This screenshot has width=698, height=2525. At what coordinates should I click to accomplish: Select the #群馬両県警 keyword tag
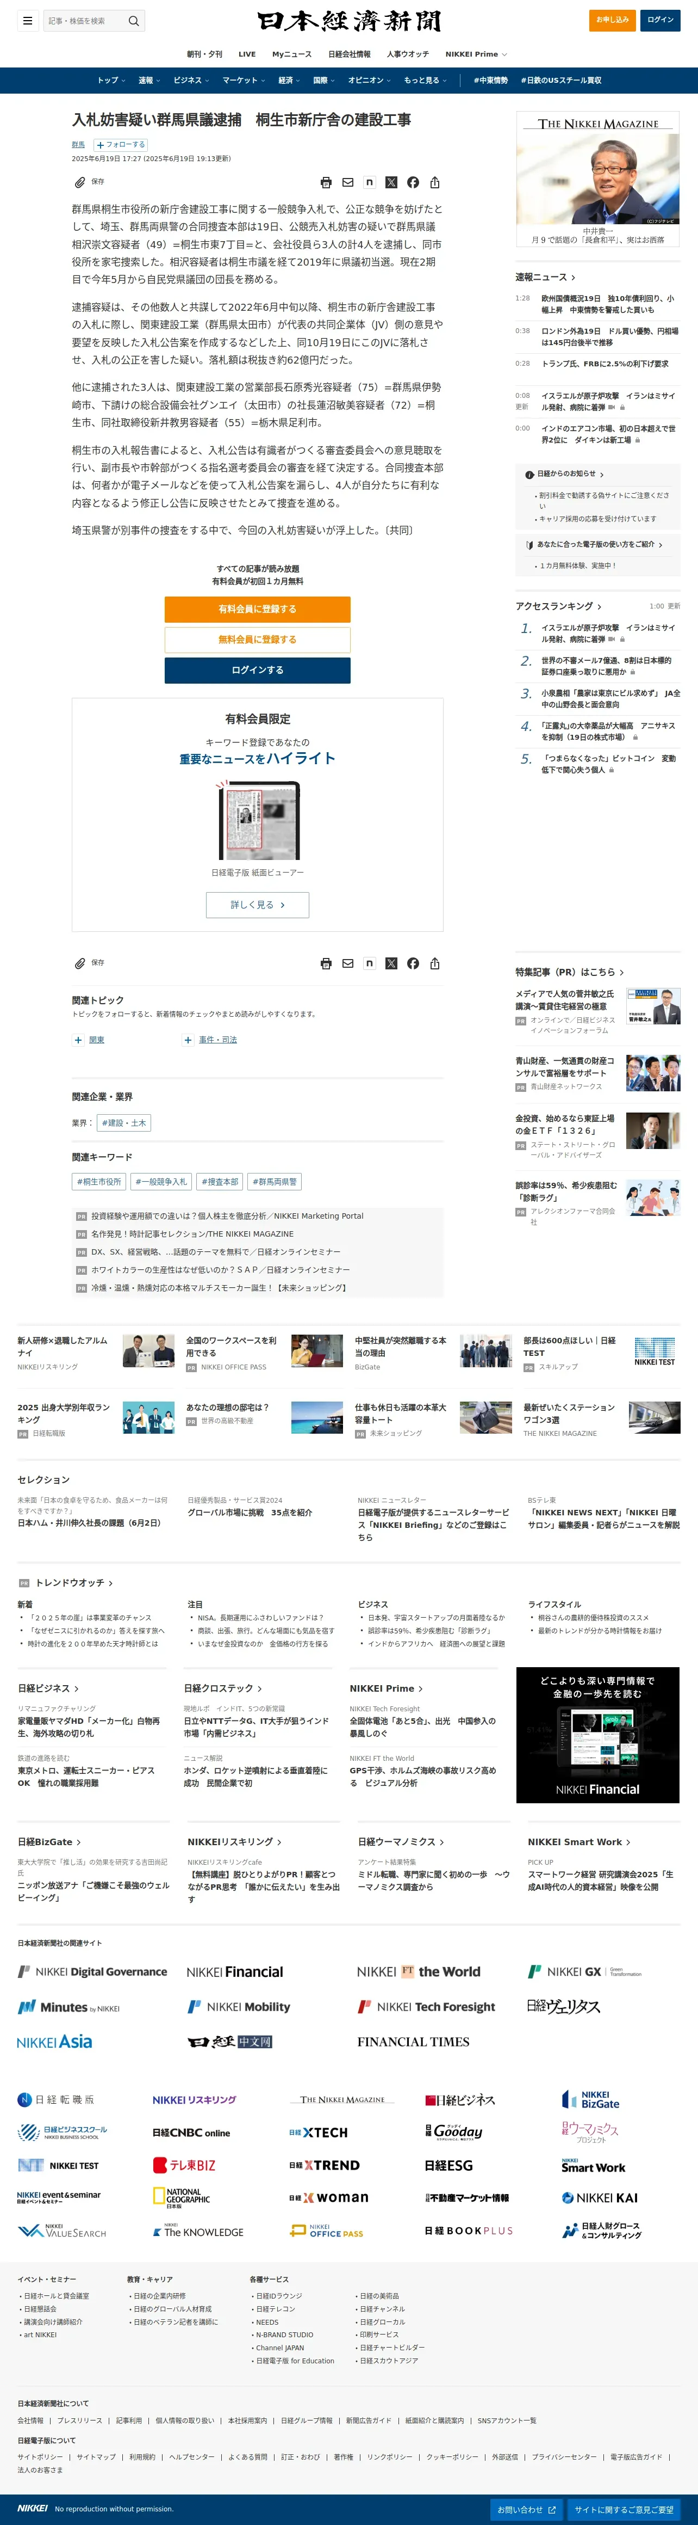click(x=274, y=1182)
